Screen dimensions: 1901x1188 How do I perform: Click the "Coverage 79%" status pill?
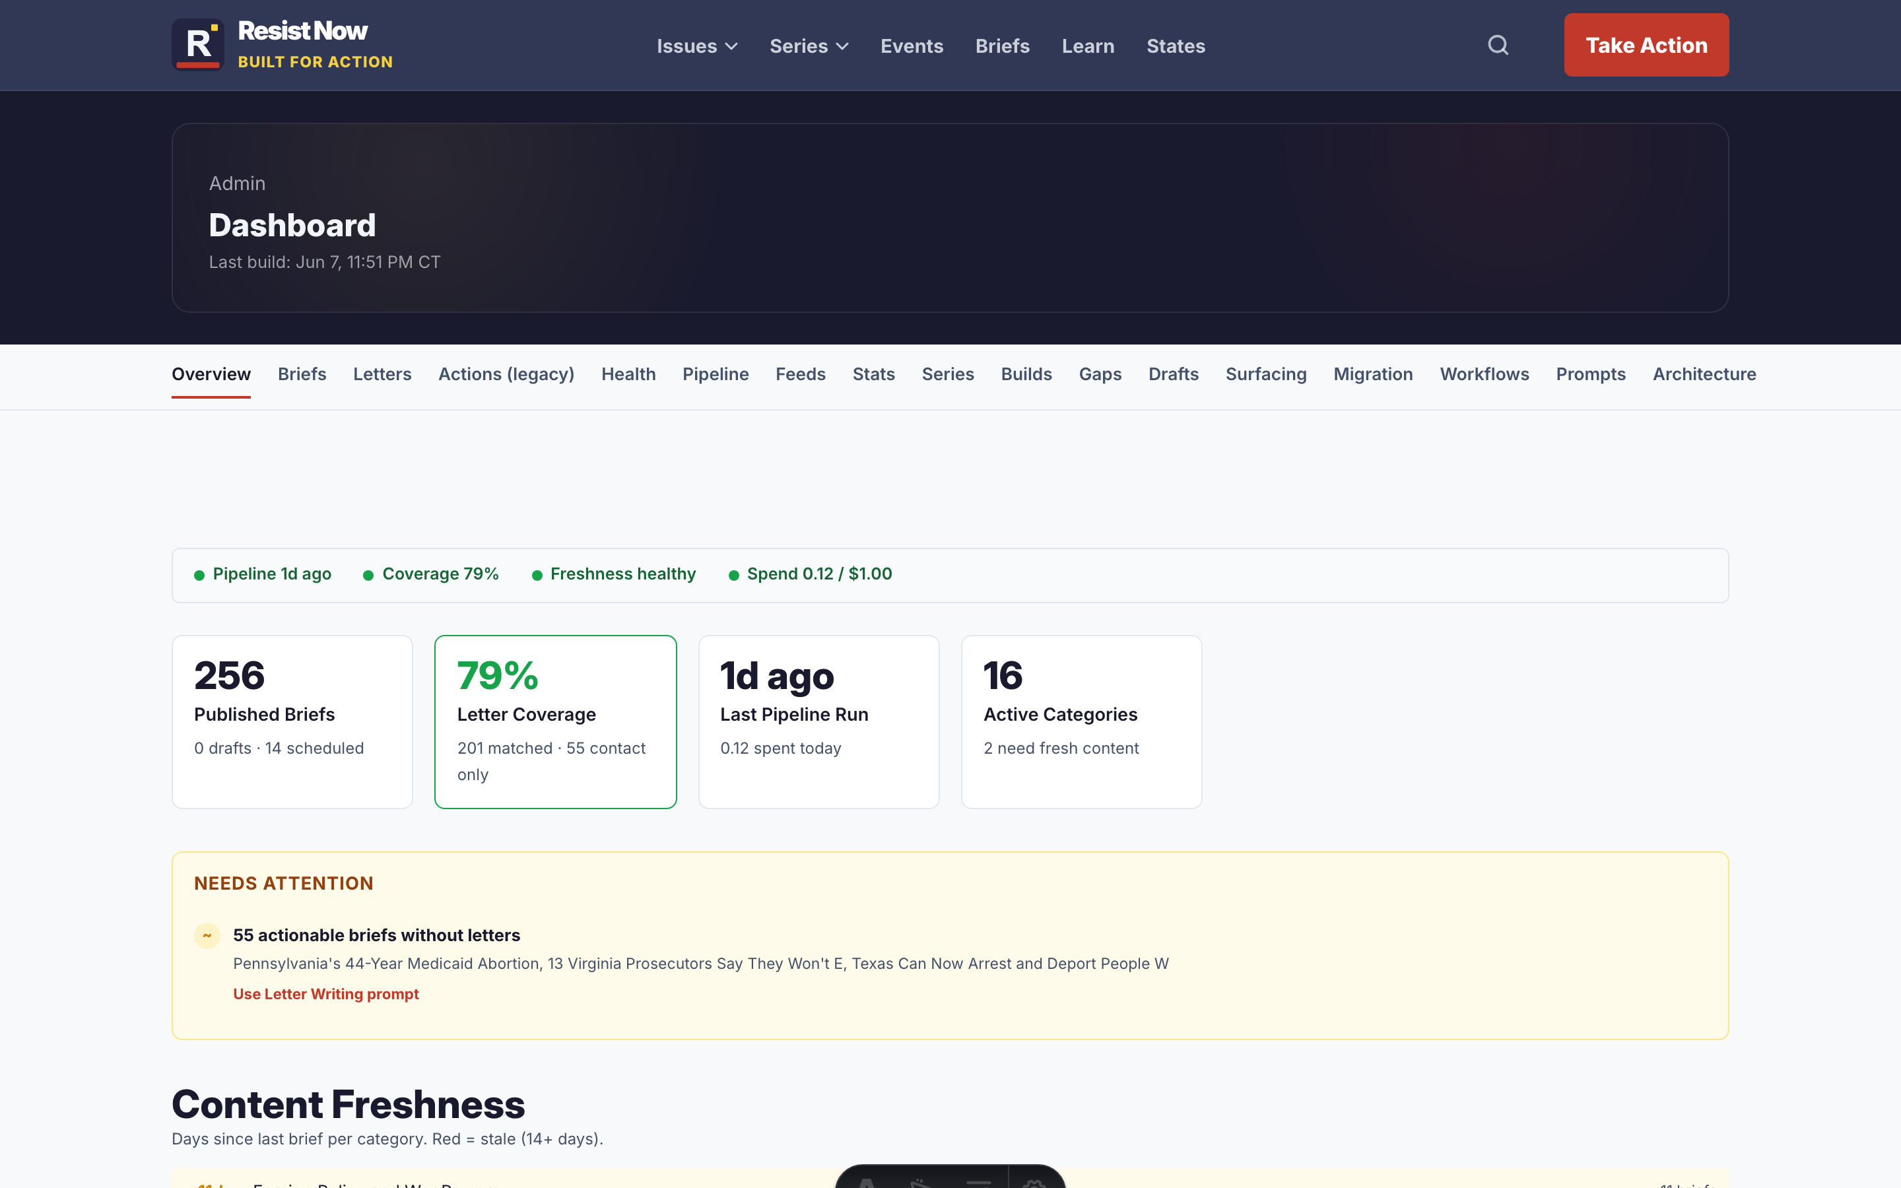pyautogui.click(x=431, y=574)
